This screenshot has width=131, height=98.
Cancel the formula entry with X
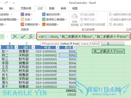coord(15,37)
